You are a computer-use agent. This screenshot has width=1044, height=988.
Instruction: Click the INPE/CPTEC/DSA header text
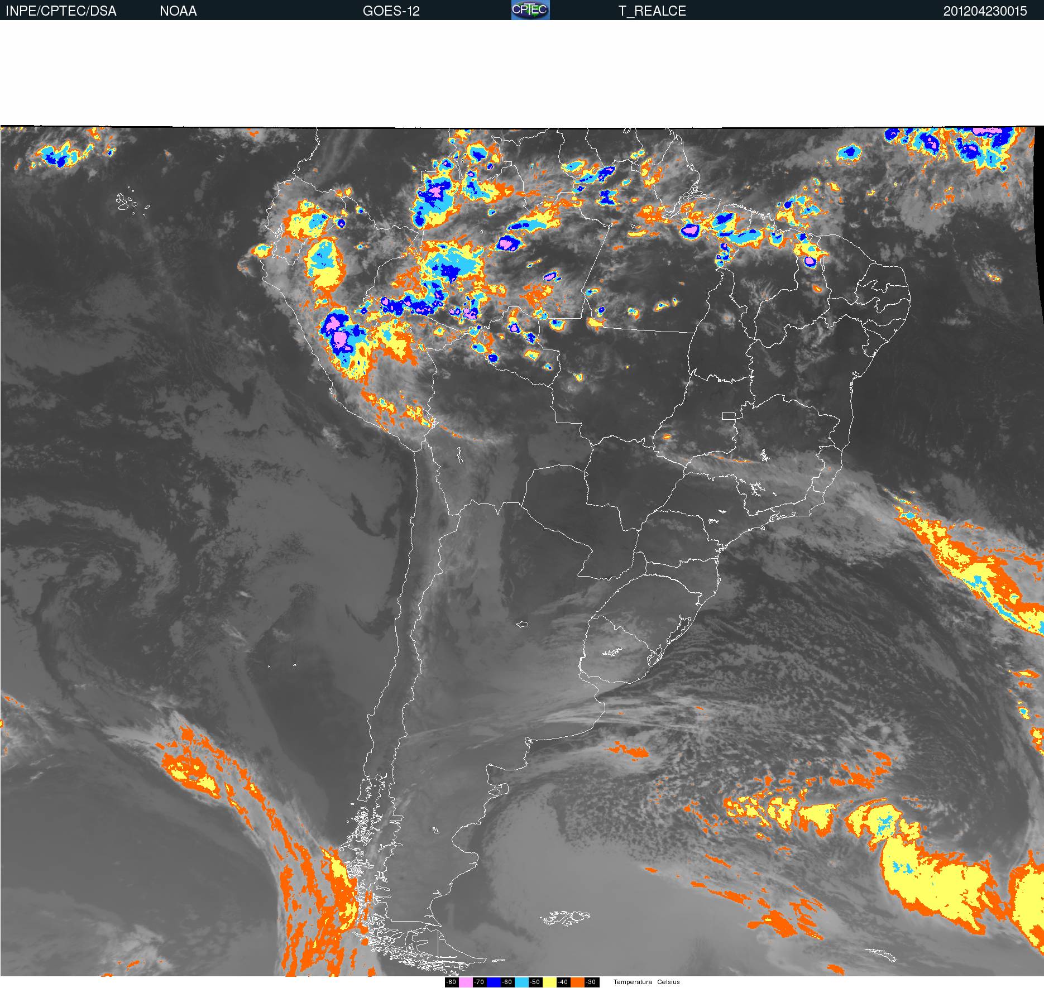[x=61, y=11]
